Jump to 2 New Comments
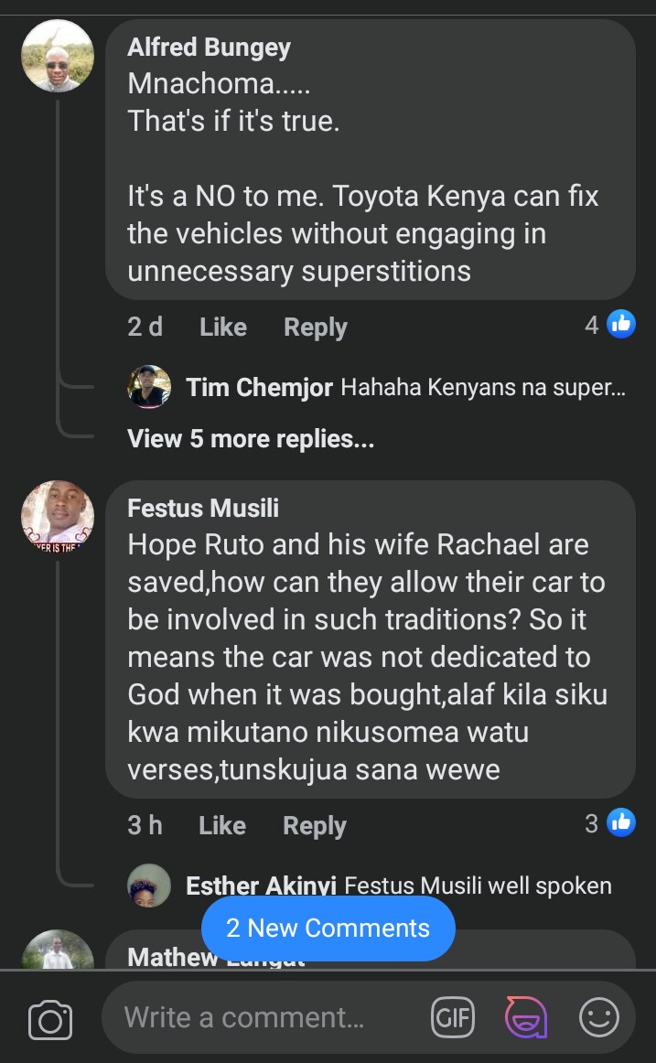Screen dimensions: 656x1063 click(328, 929)
